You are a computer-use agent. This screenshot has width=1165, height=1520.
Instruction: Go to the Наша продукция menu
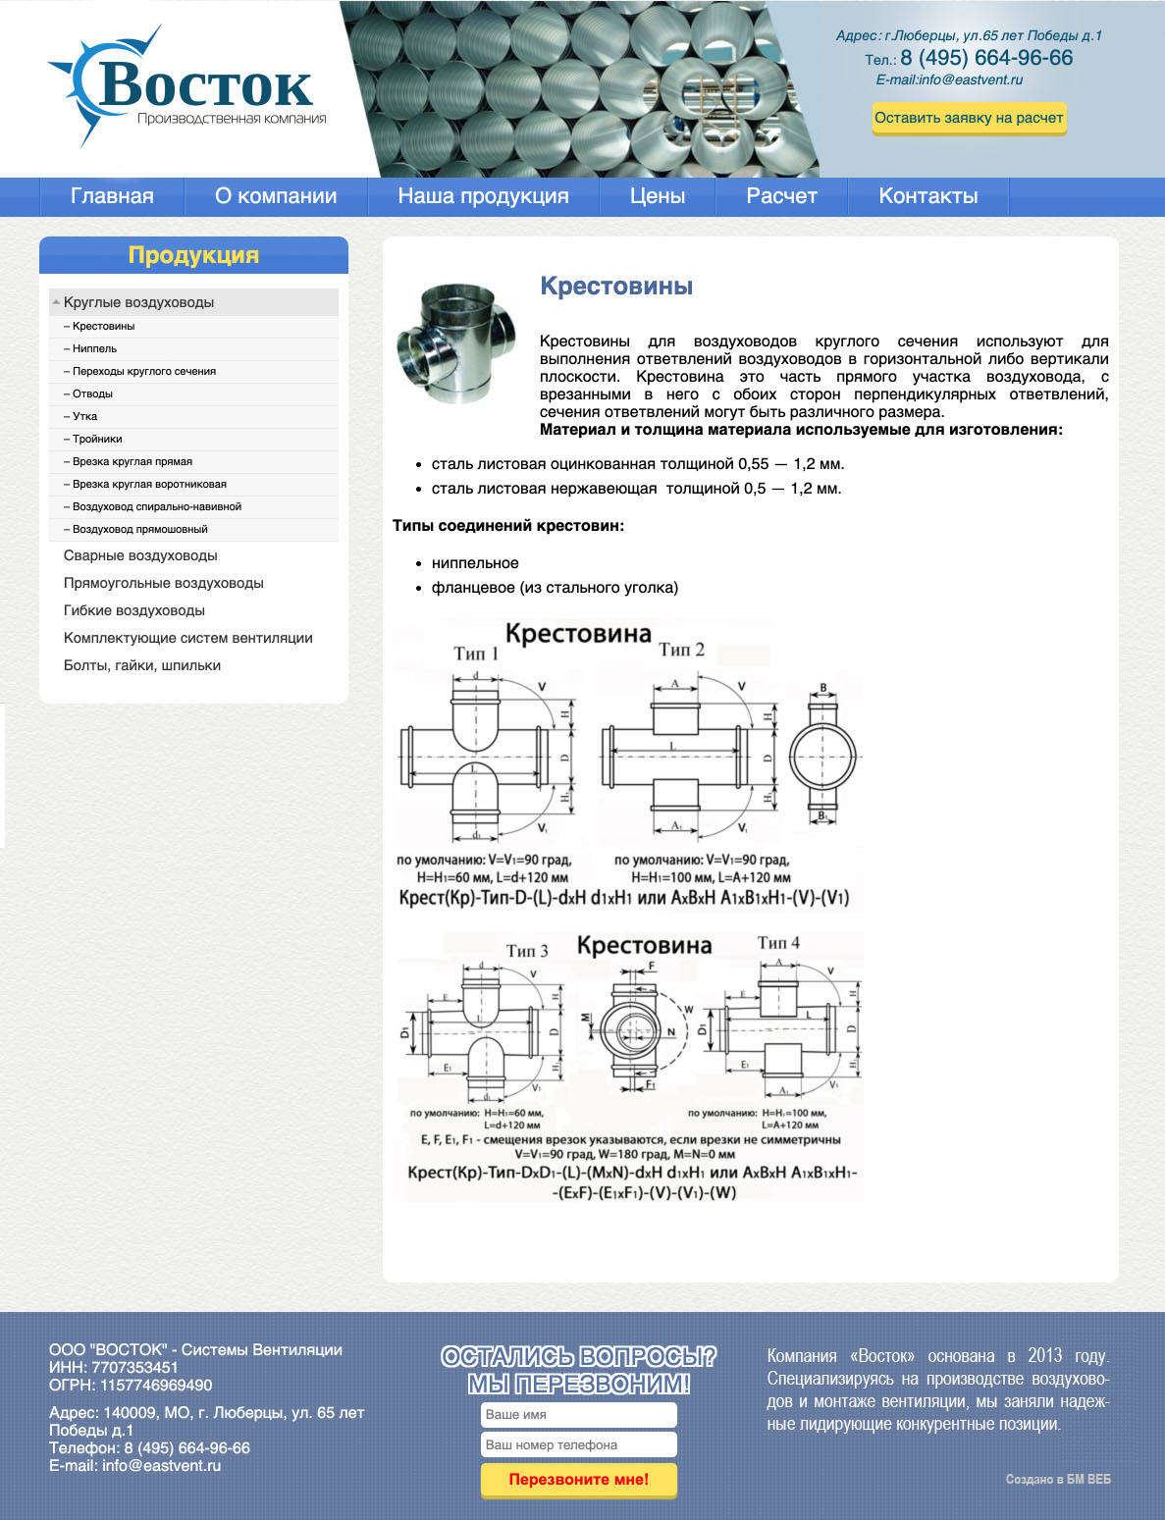pyautogui.click(x=483, y=196)
